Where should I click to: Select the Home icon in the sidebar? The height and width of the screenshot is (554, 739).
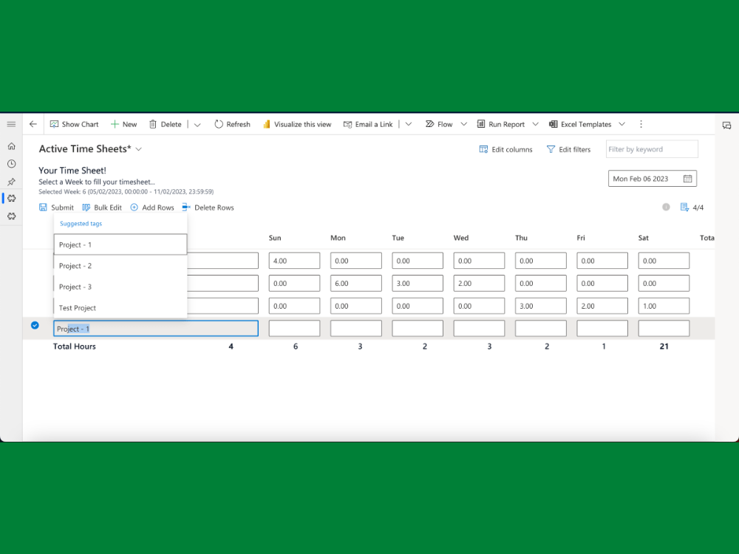tap(11, 146)
